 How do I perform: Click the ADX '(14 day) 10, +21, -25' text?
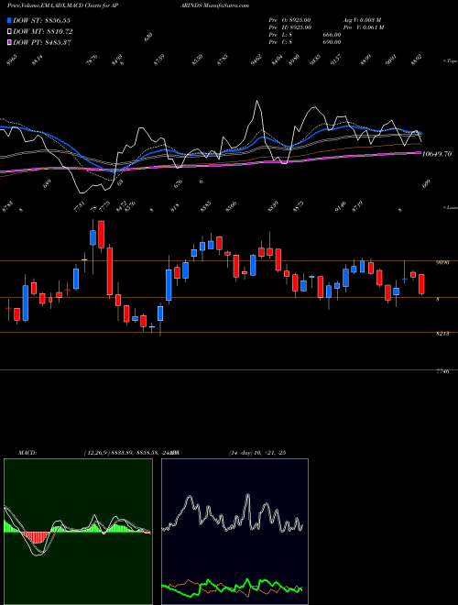[x=257, y=453]
